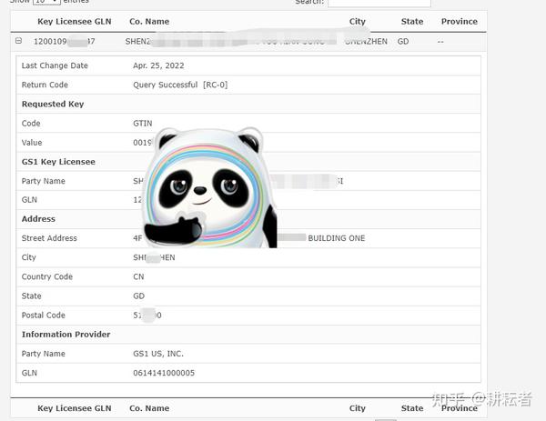The image size is (546, 421).
Task: Select 'Apr. 25, 2022' last change date
Action: (158, 65)
